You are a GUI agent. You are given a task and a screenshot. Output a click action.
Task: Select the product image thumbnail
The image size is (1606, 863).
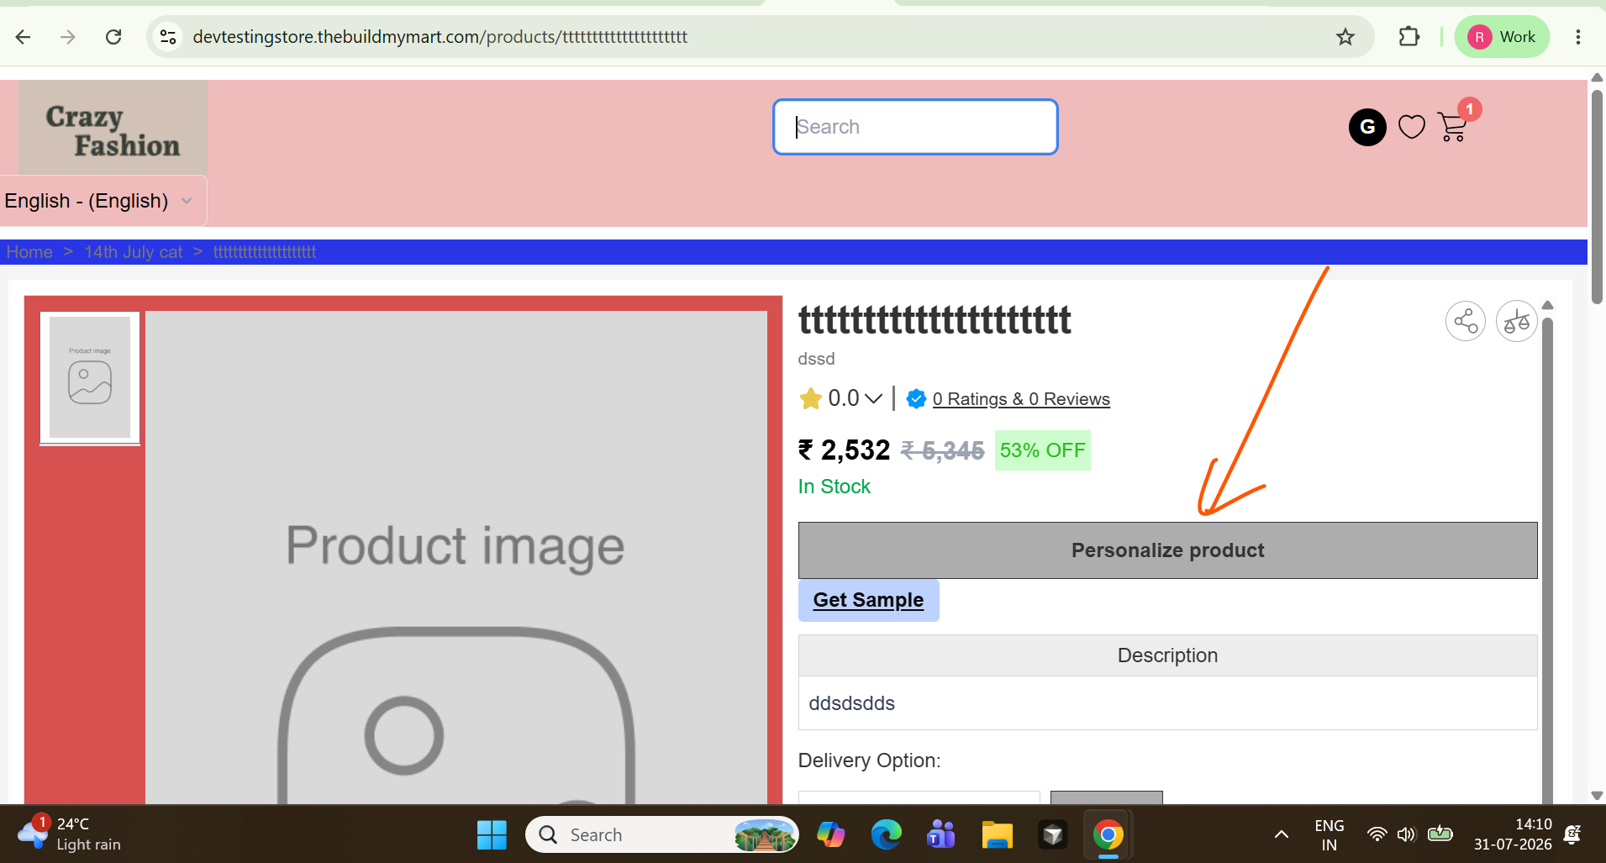pyautogui.click(x=90, y=377)
